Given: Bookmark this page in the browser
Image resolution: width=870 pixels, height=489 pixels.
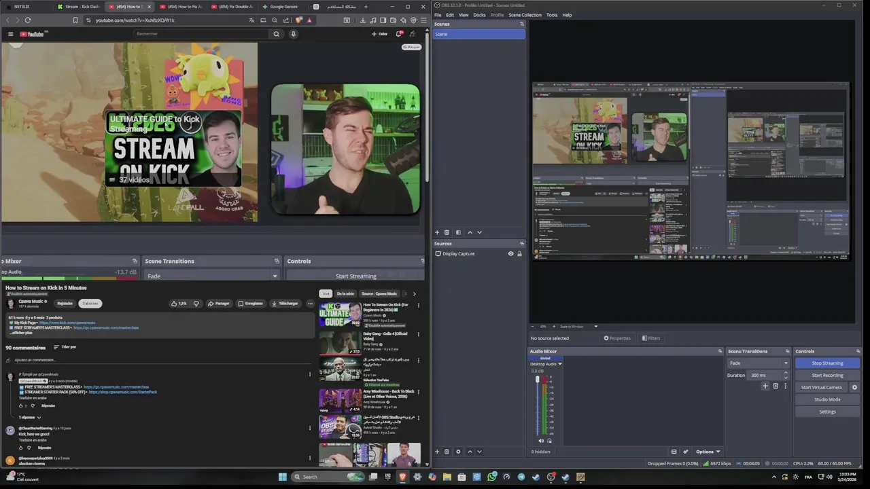Looking at the screenshot, I should pos(75,20).
